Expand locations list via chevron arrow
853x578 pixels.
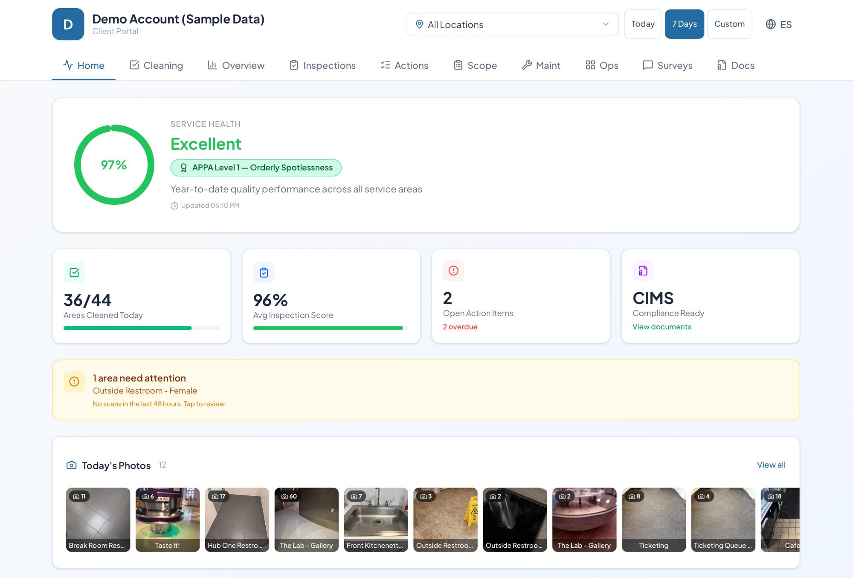605,24
